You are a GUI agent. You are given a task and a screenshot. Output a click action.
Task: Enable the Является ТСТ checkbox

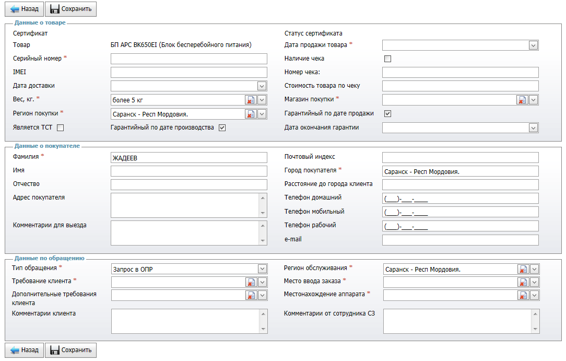(x=60, y=127)
